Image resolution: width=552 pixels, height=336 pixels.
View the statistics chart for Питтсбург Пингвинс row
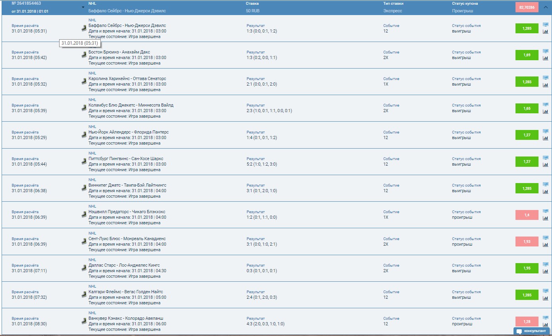click(x=545, y=165)
